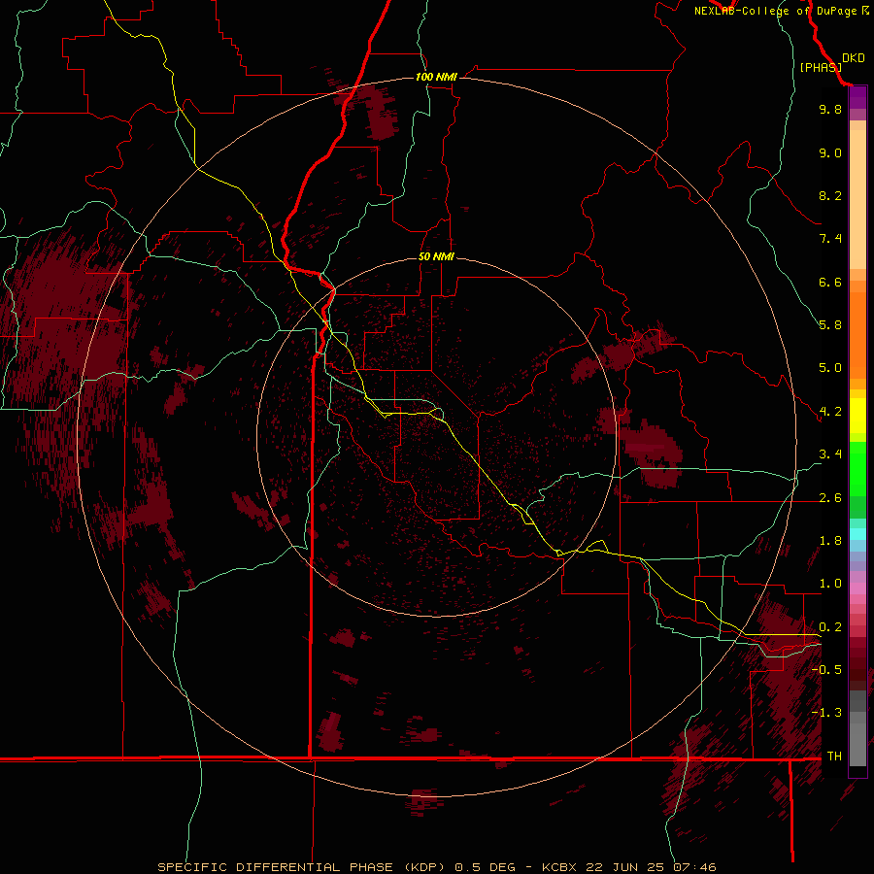Image resolution: width=874 pixels, height=874 pixels.
Task: Click the 7.4 scale value
Action: point(830,239)
